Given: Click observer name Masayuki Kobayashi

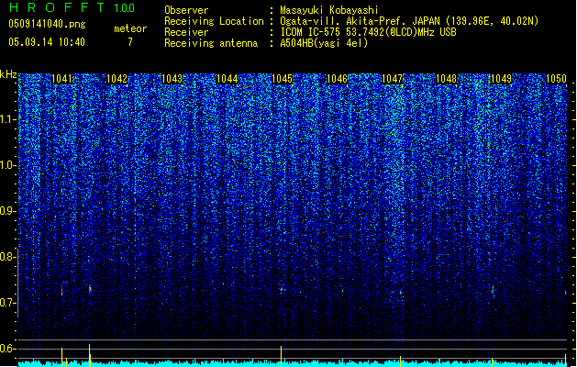Looking at the screenshot, I should (x=329, y=10).
